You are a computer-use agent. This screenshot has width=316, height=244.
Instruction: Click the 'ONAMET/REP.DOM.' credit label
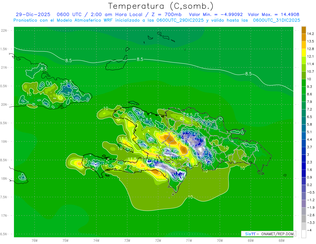278,234
